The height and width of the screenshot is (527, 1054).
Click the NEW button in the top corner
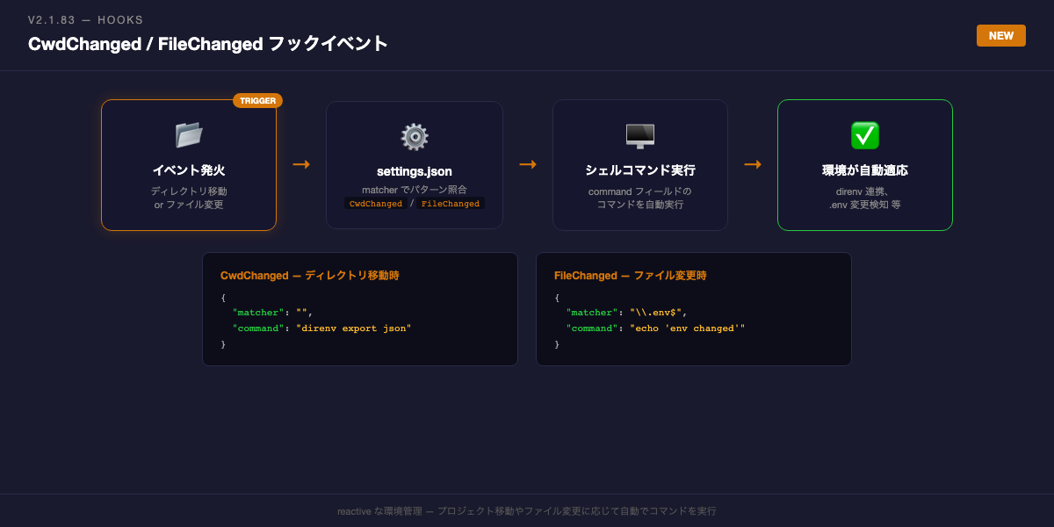pyautogui.click(x=1000, y=35)
